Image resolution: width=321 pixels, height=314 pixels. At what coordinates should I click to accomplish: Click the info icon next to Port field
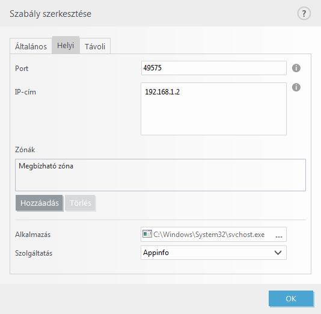pos(296,68)
